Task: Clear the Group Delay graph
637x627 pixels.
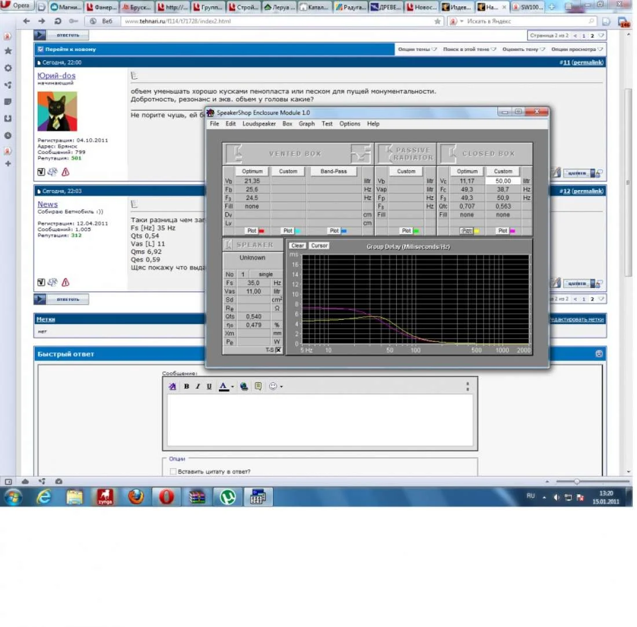Action: coord(298,246)
